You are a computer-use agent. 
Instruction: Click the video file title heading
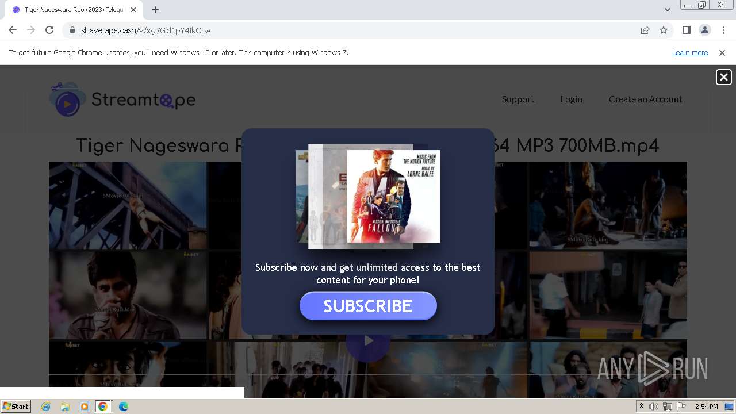(x=367, y=145)
